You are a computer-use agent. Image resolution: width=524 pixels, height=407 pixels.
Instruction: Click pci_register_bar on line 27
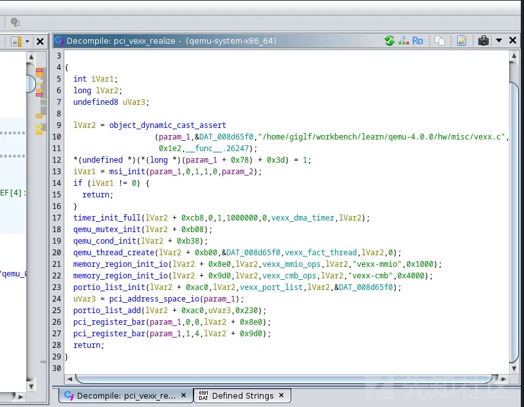[109, 334]
